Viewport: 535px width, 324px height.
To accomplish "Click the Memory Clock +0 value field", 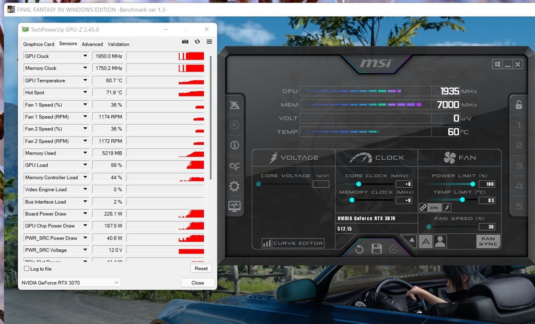I will 404,200.
